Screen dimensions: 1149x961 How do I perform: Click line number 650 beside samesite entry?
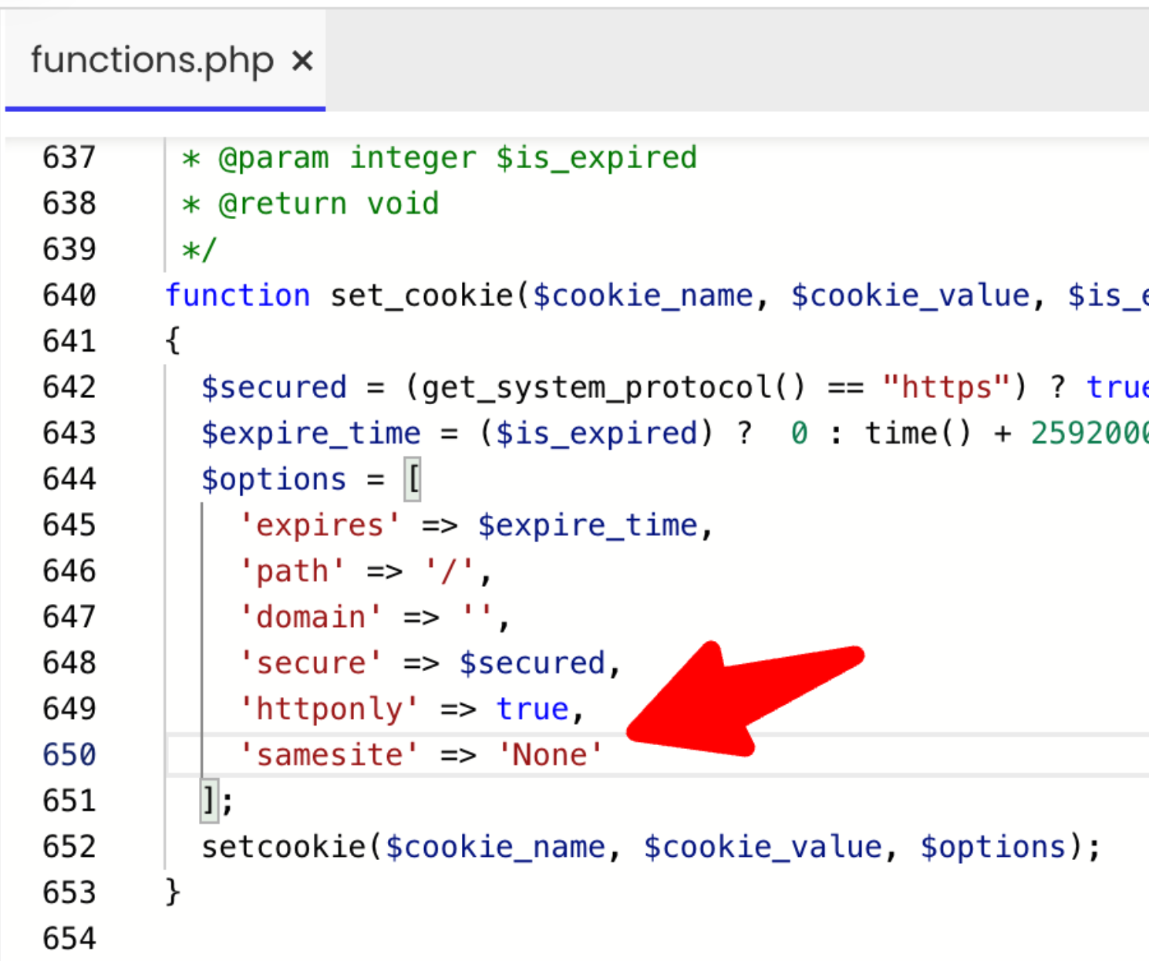[x=69, y=755]
